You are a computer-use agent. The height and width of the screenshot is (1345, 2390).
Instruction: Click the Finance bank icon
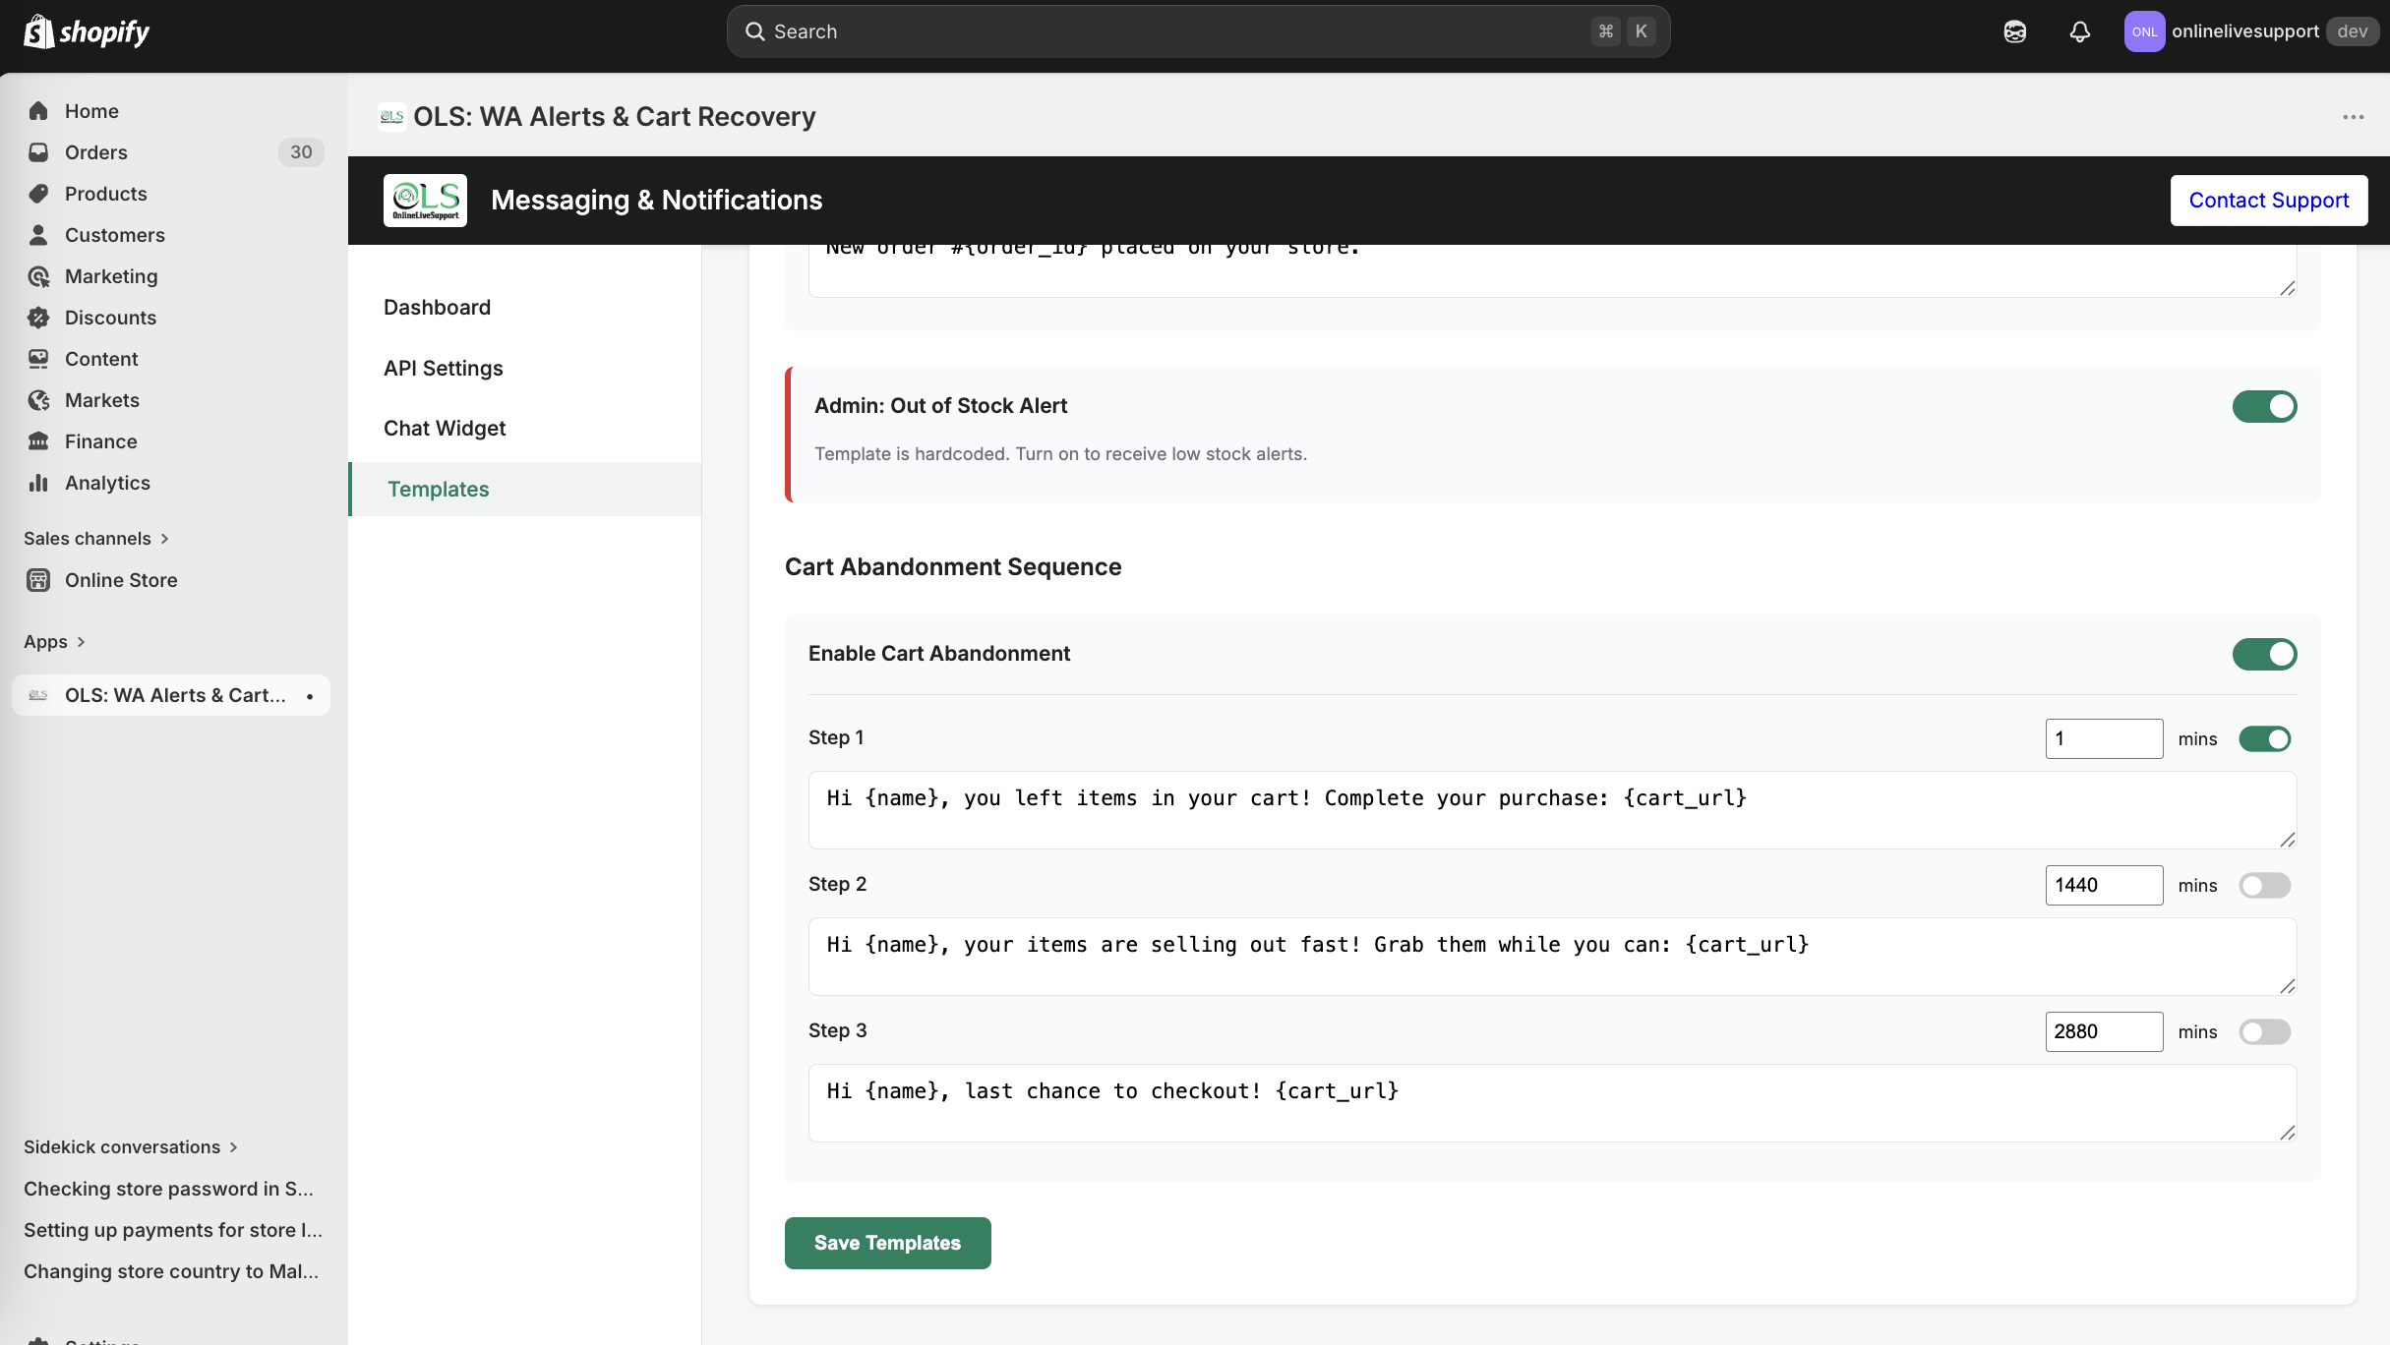point(38,441)
